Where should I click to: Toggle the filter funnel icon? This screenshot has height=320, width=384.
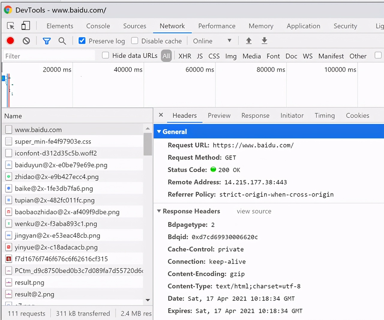click(46, 41)
